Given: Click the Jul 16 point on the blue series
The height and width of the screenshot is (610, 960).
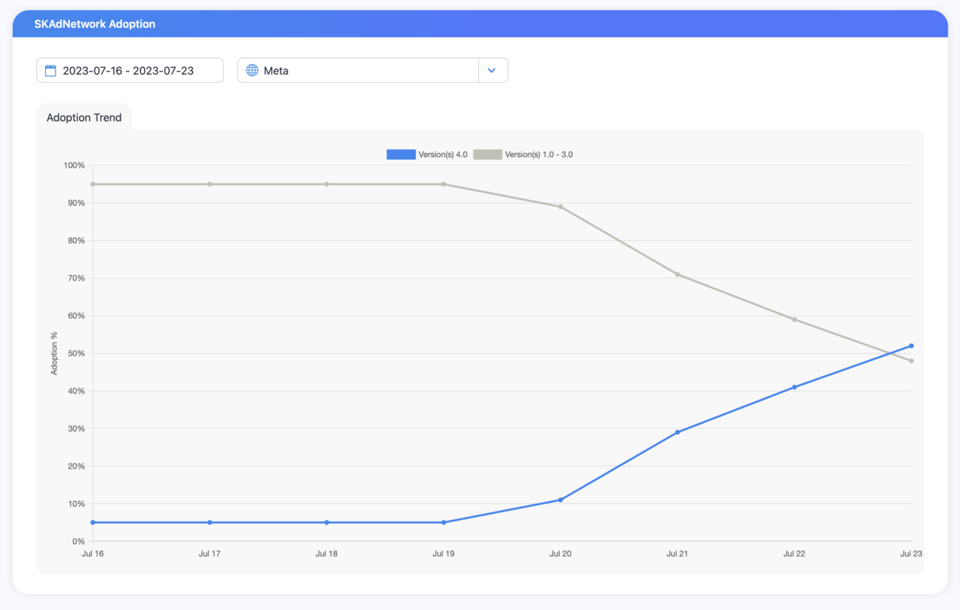Looking at the screenshot, I should click(92, 522).
